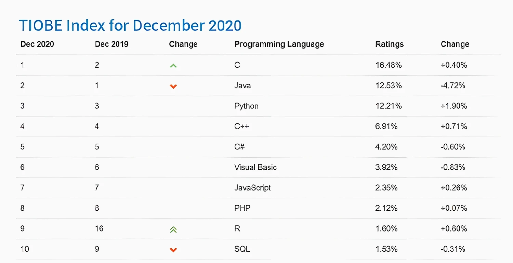This screenshot has width=513, height=263.
Task: Select the +1.90% change value
Action: pos(454,106)
